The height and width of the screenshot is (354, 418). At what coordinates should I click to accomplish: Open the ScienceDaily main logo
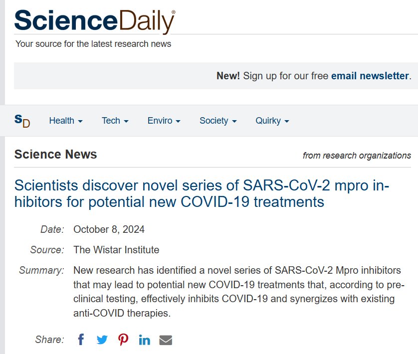tap(95, 21)
